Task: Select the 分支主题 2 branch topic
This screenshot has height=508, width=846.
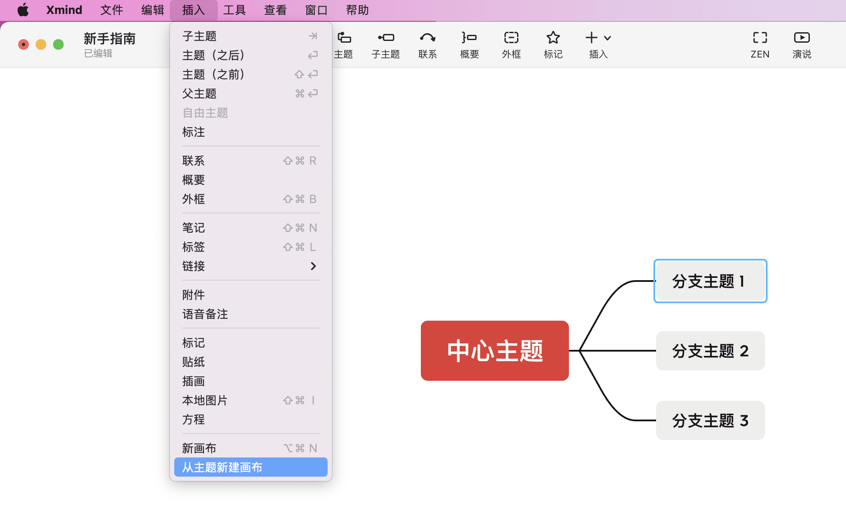Action: click(710, 351)
